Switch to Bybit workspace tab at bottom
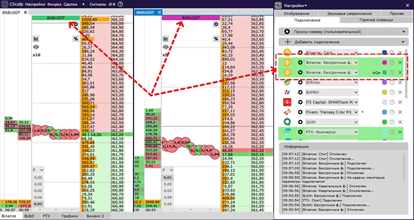Viewport: 414px width, 220px height. 29,216
